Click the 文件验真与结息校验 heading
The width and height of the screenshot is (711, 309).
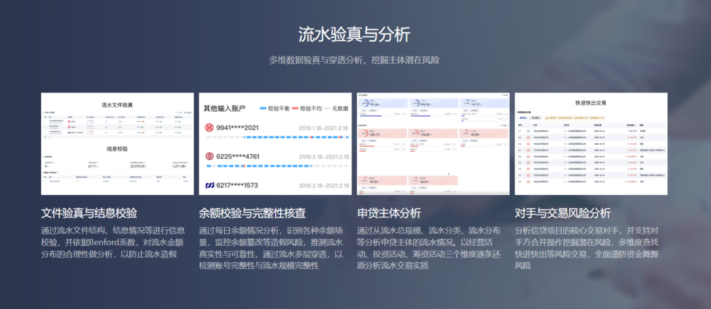click(x=89, y=213)
